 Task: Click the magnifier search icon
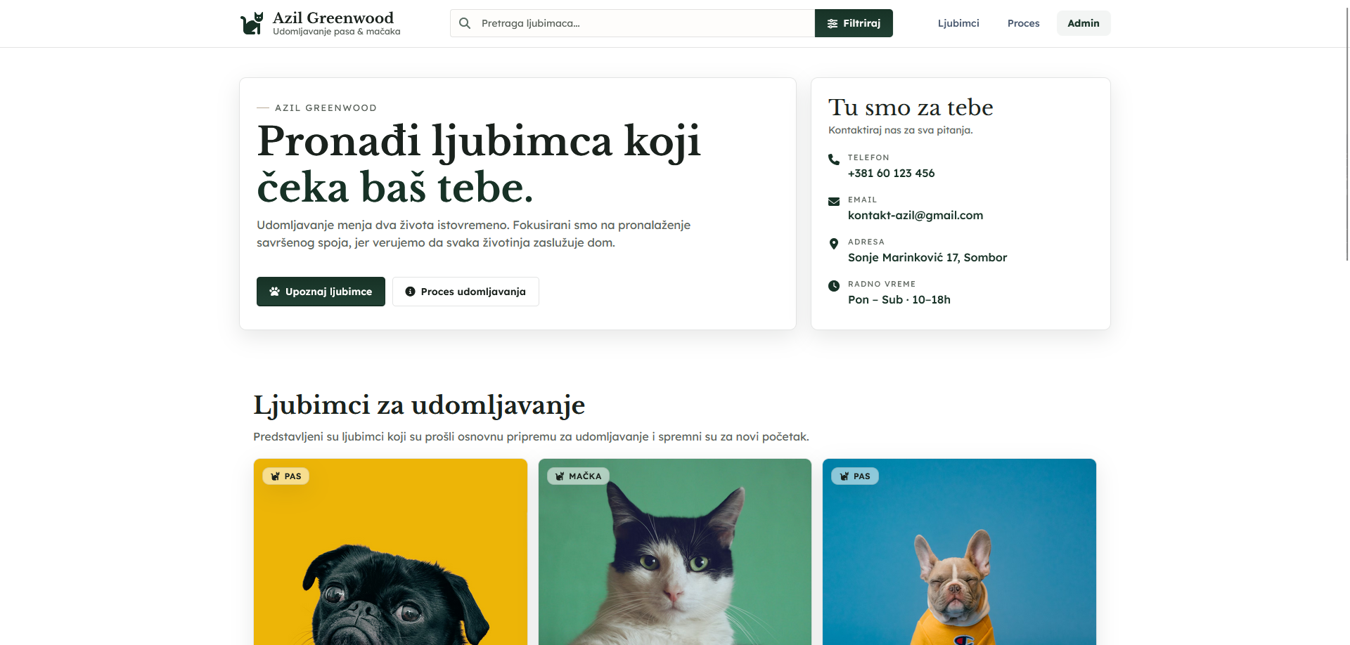pyautogui.click(x=465, y=23)
